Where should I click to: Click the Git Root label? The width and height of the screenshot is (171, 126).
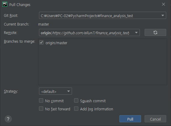tap(11, 16)
